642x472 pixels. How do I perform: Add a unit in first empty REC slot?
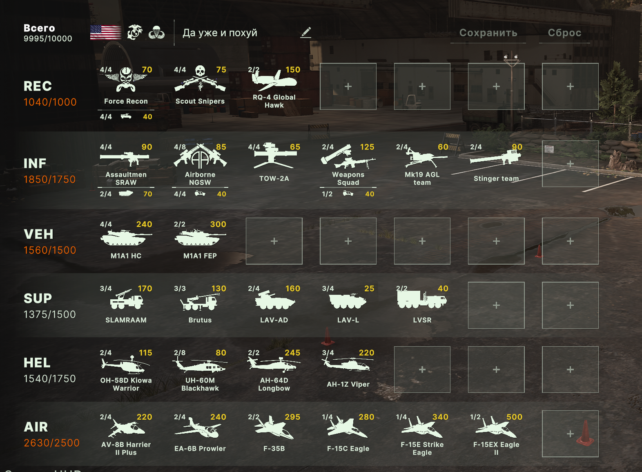[x=348, y=86]
